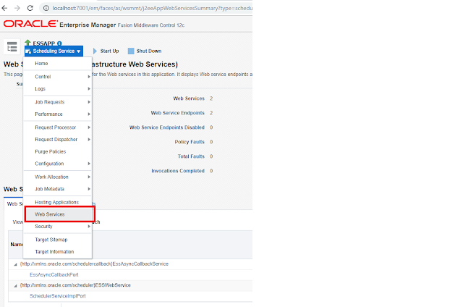Click the Total Faults label
This screenshot has width=463, height=307.
[x=191, y=156]
